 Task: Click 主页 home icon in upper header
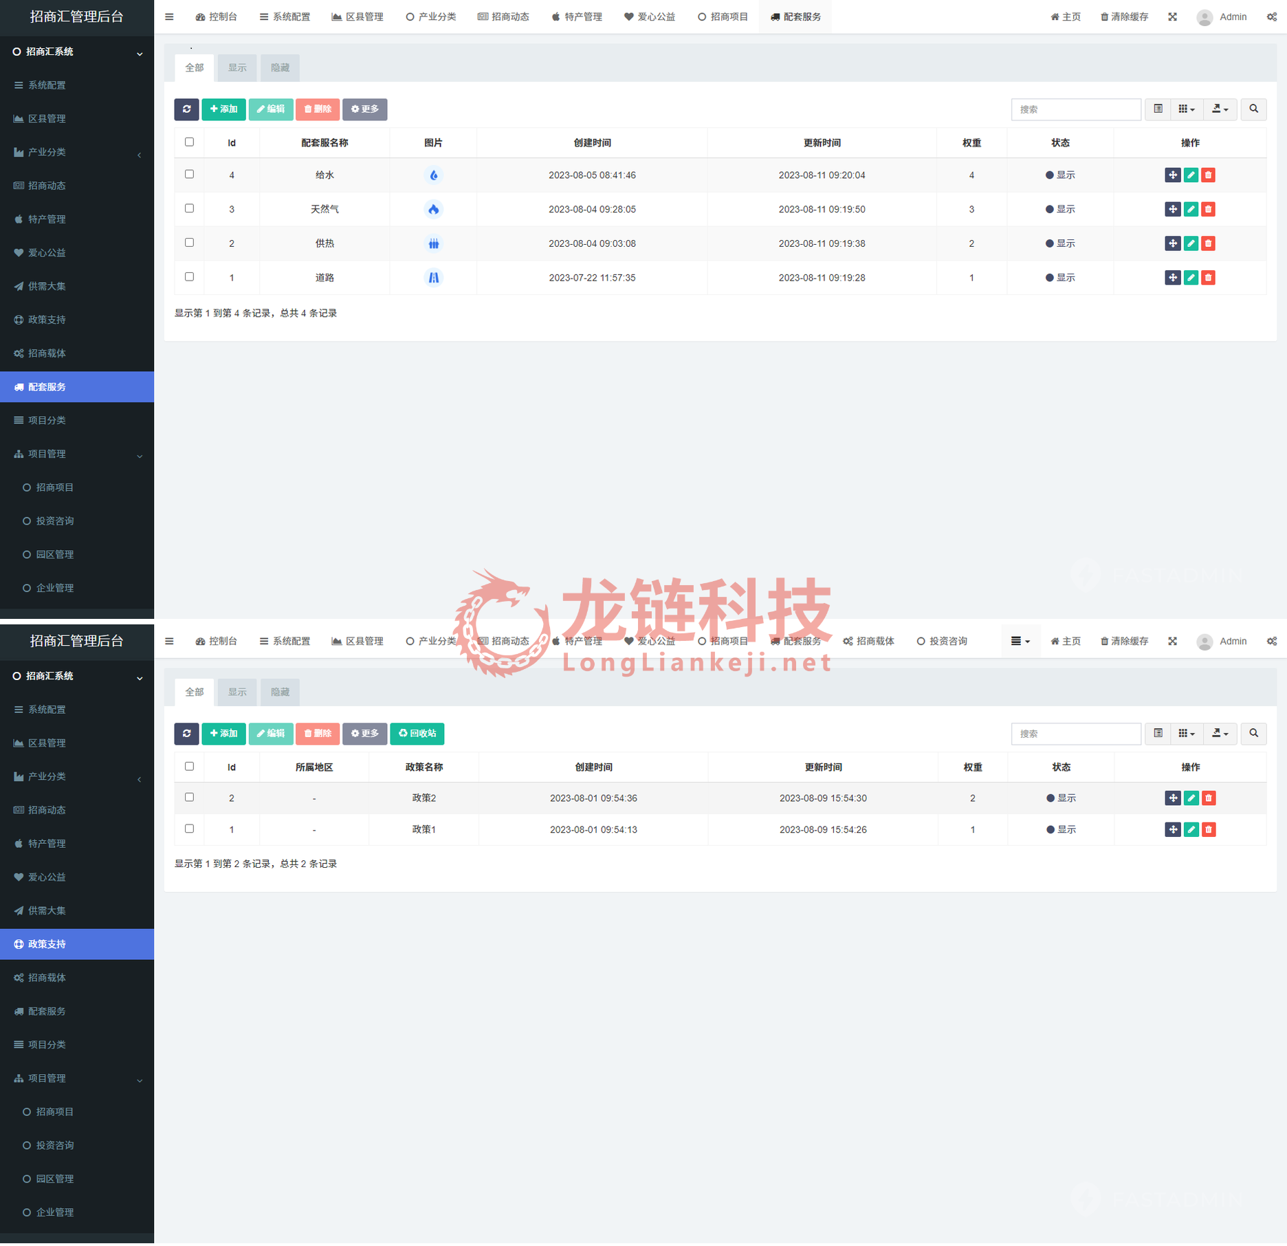[x=1065, y=17]
